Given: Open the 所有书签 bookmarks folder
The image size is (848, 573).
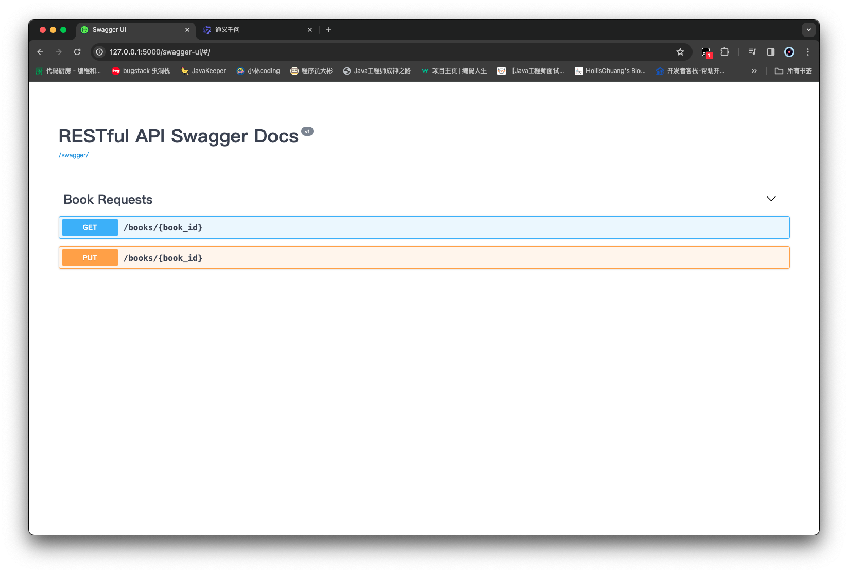Looking at the screenshot, I should tap(793, 71).
